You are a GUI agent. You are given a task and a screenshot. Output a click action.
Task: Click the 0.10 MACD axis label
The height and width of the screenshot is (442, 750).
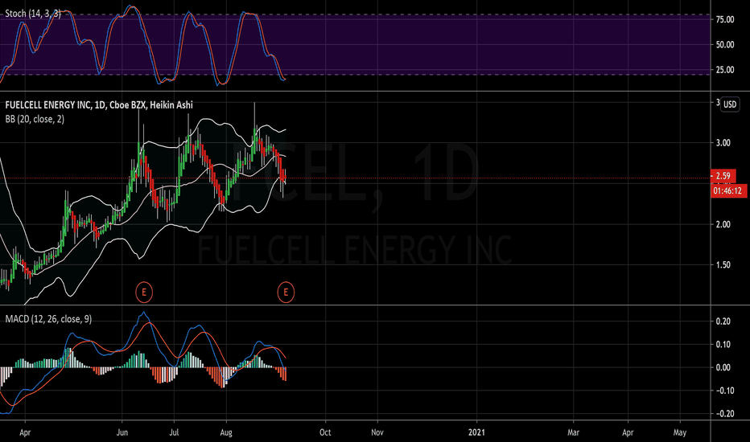tap(723, 345)
